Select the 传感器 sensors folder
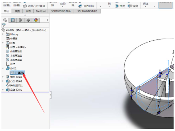 (x=12, y=39)
